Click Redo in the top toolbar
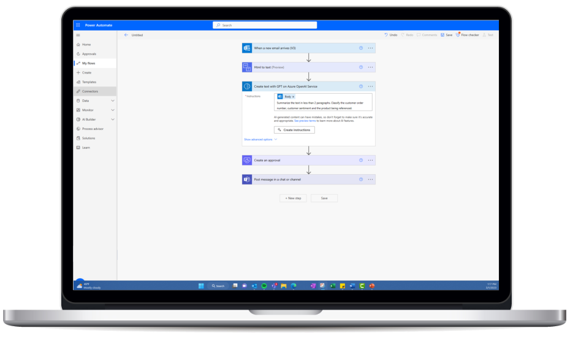This screenshot has height=339, width=573. click(407, 35)
